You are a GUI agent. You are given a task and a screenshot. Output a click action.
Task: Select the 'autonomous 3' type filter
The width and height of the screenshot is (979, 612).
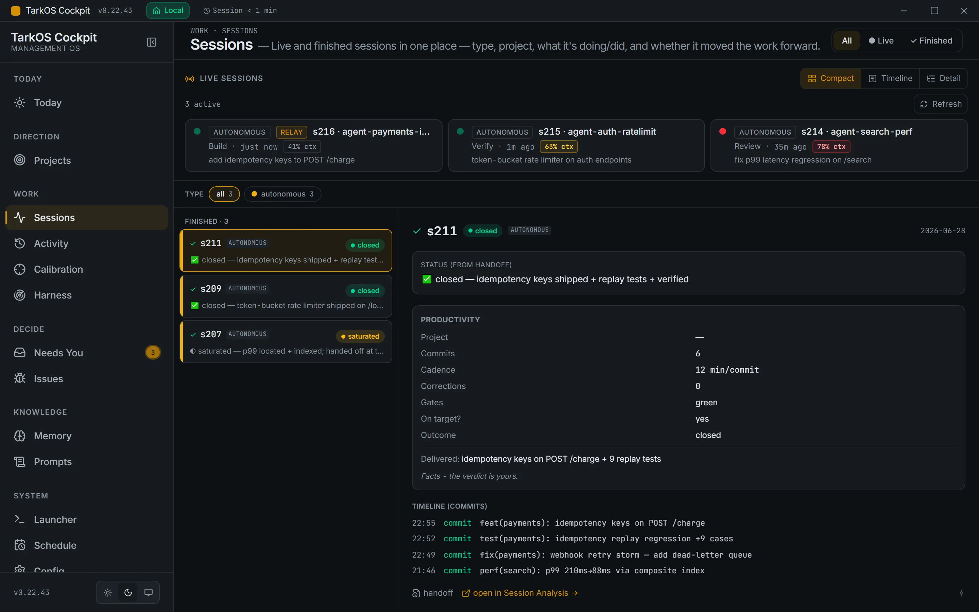point(282,194)
